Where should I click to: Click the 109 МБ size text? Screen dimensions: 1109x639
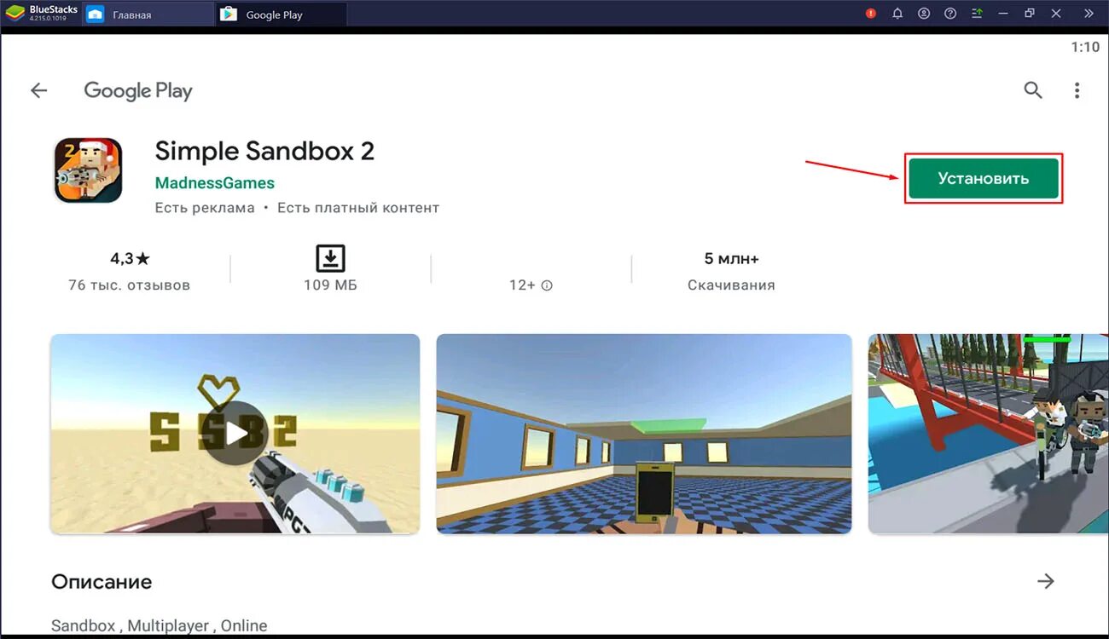(330, 285)
